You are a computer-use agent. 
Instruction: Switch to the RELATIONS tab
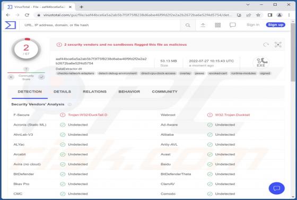[95, 91]
